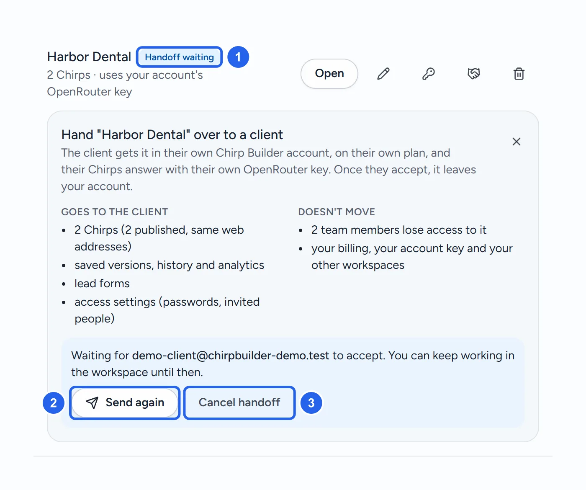Click the 'your billing, your account key' item
Image resolution: width=586 pixels, height=490 pixels.
click(x=412, y=257)
